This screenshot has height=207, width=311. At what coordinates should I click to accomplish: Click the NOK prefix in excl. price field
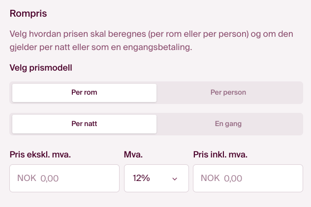27,178
